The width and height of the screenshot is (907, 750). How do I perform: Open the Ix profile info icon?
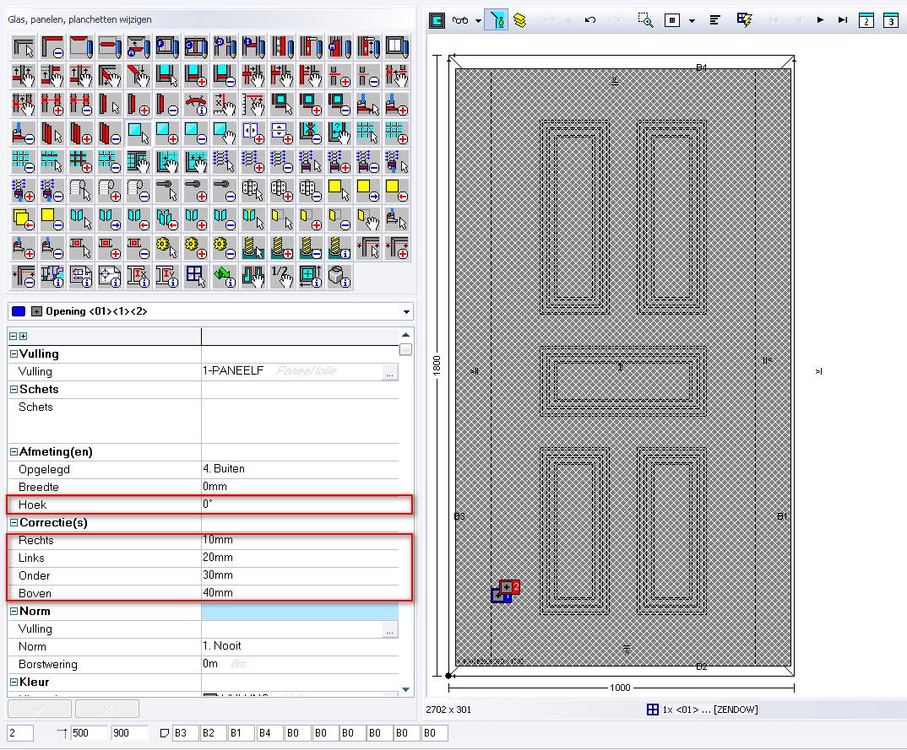pyautogui.click(x=138, y=276)
